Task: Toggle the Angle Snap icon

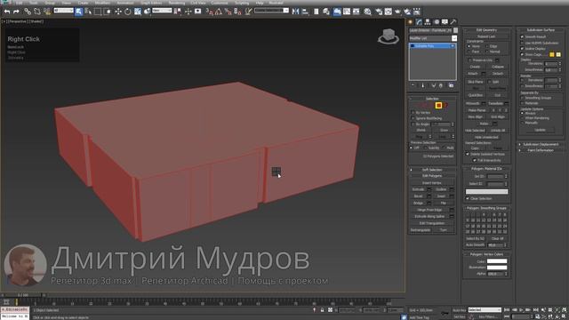Action: pyautogui.click(x=219, y=12)
